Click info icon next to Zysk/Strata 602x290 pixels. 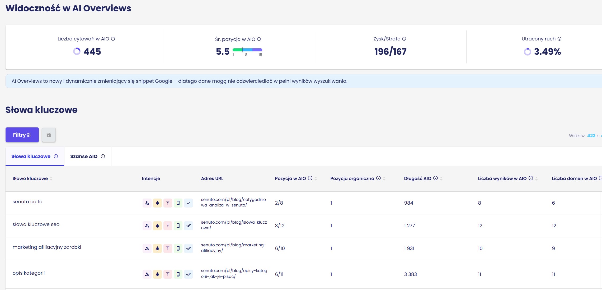[x=404, y=39]
